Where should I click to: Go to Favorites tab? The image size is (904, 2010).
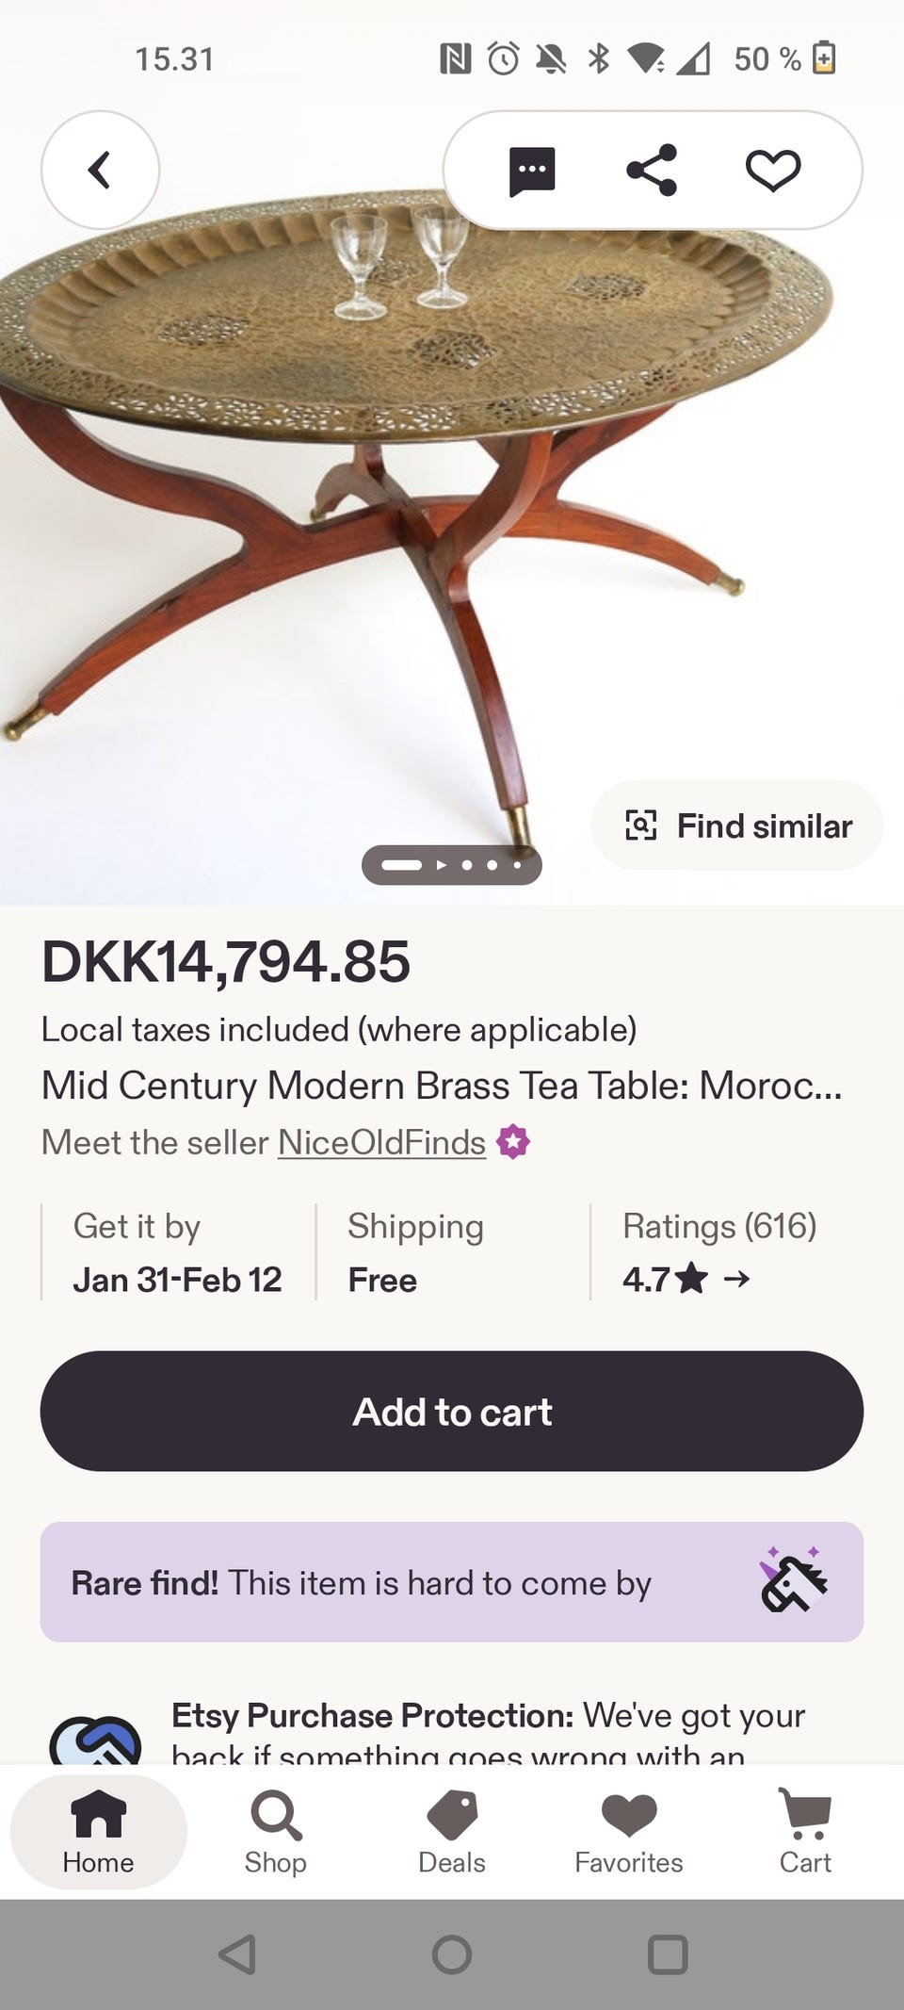pyautogui.click(x=628, y=1833)
